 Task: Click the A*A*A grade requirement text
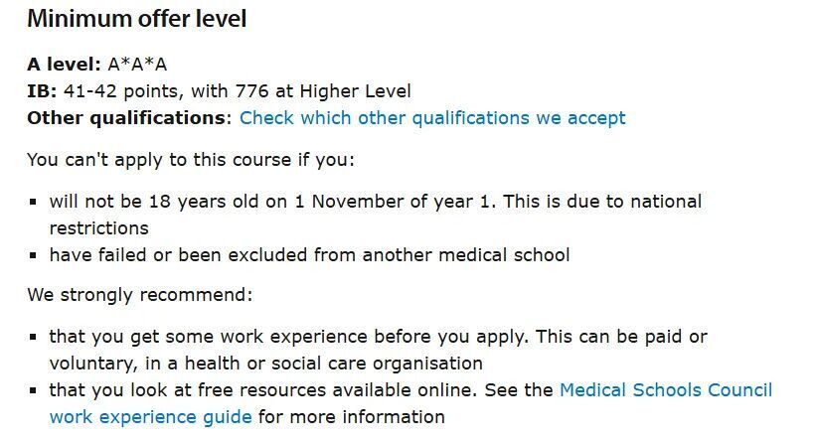pyautogui.click(x=137, y=66)
